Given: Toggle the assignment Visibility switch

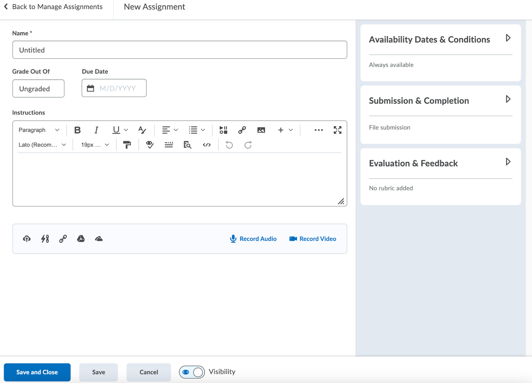Looking at the screenshot, I should 192,372.
